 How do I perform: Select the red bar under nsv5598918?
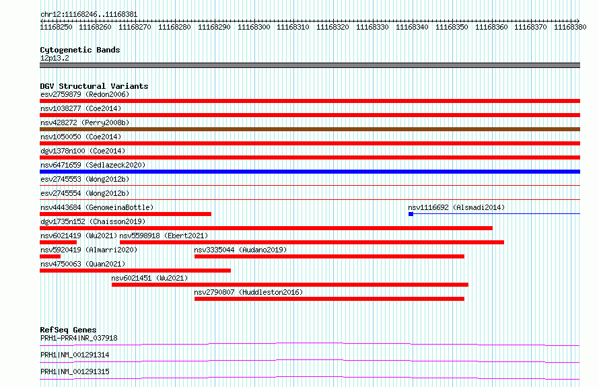[x=312, y=242]
